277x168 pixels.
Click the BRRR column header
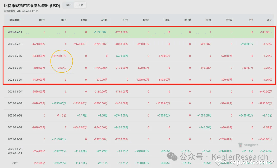coord(187,20)
